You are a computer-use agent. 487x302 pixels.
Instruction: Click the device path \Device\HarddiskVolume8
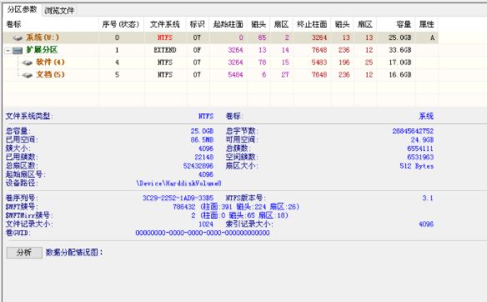coord(178,184)
